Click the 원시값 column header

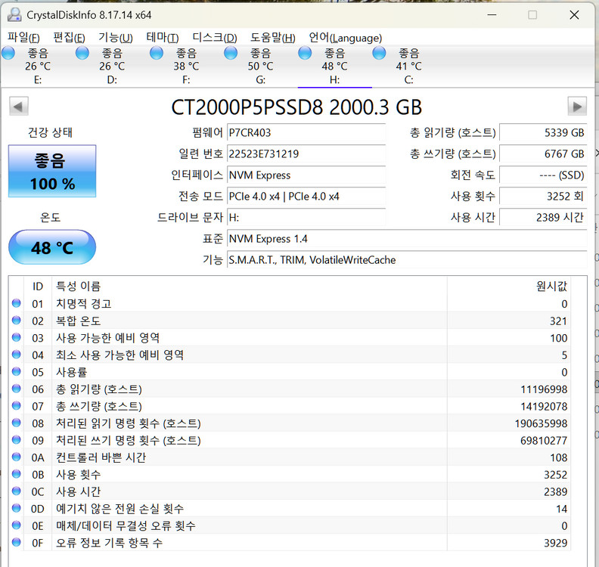(508, 286)
